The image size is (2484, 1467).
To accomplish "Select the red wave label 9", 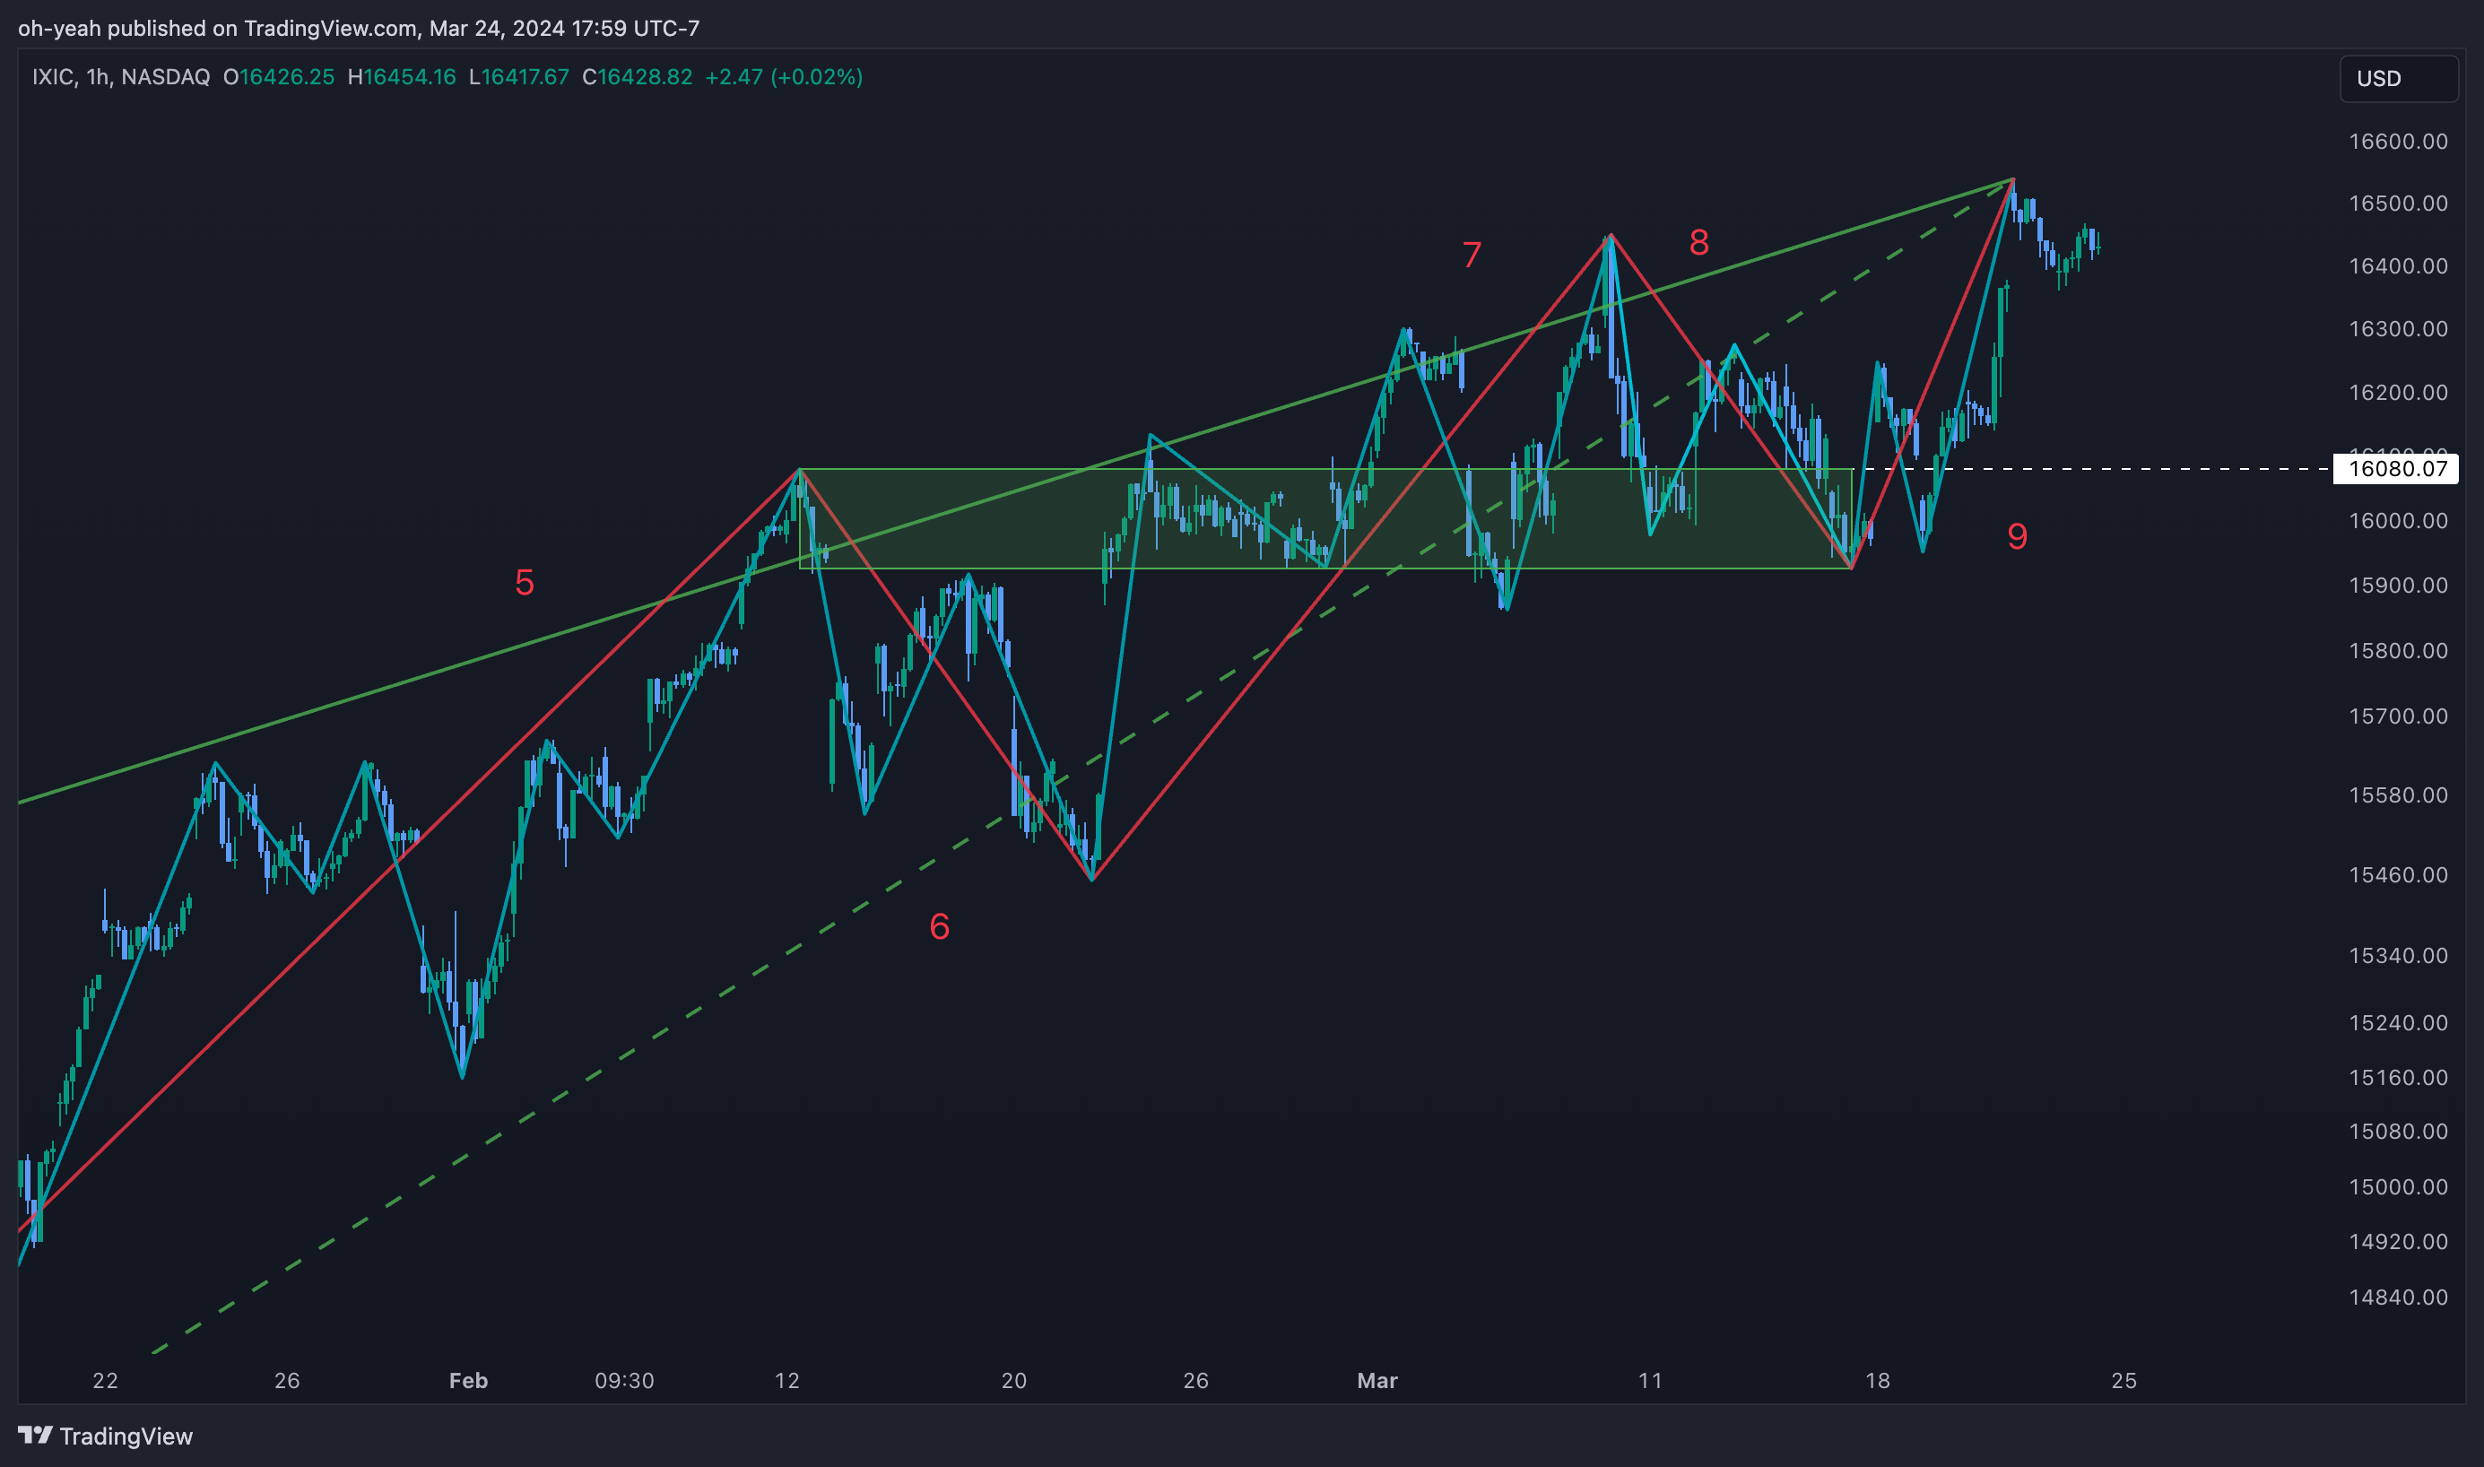I will tap(2017, 536).
